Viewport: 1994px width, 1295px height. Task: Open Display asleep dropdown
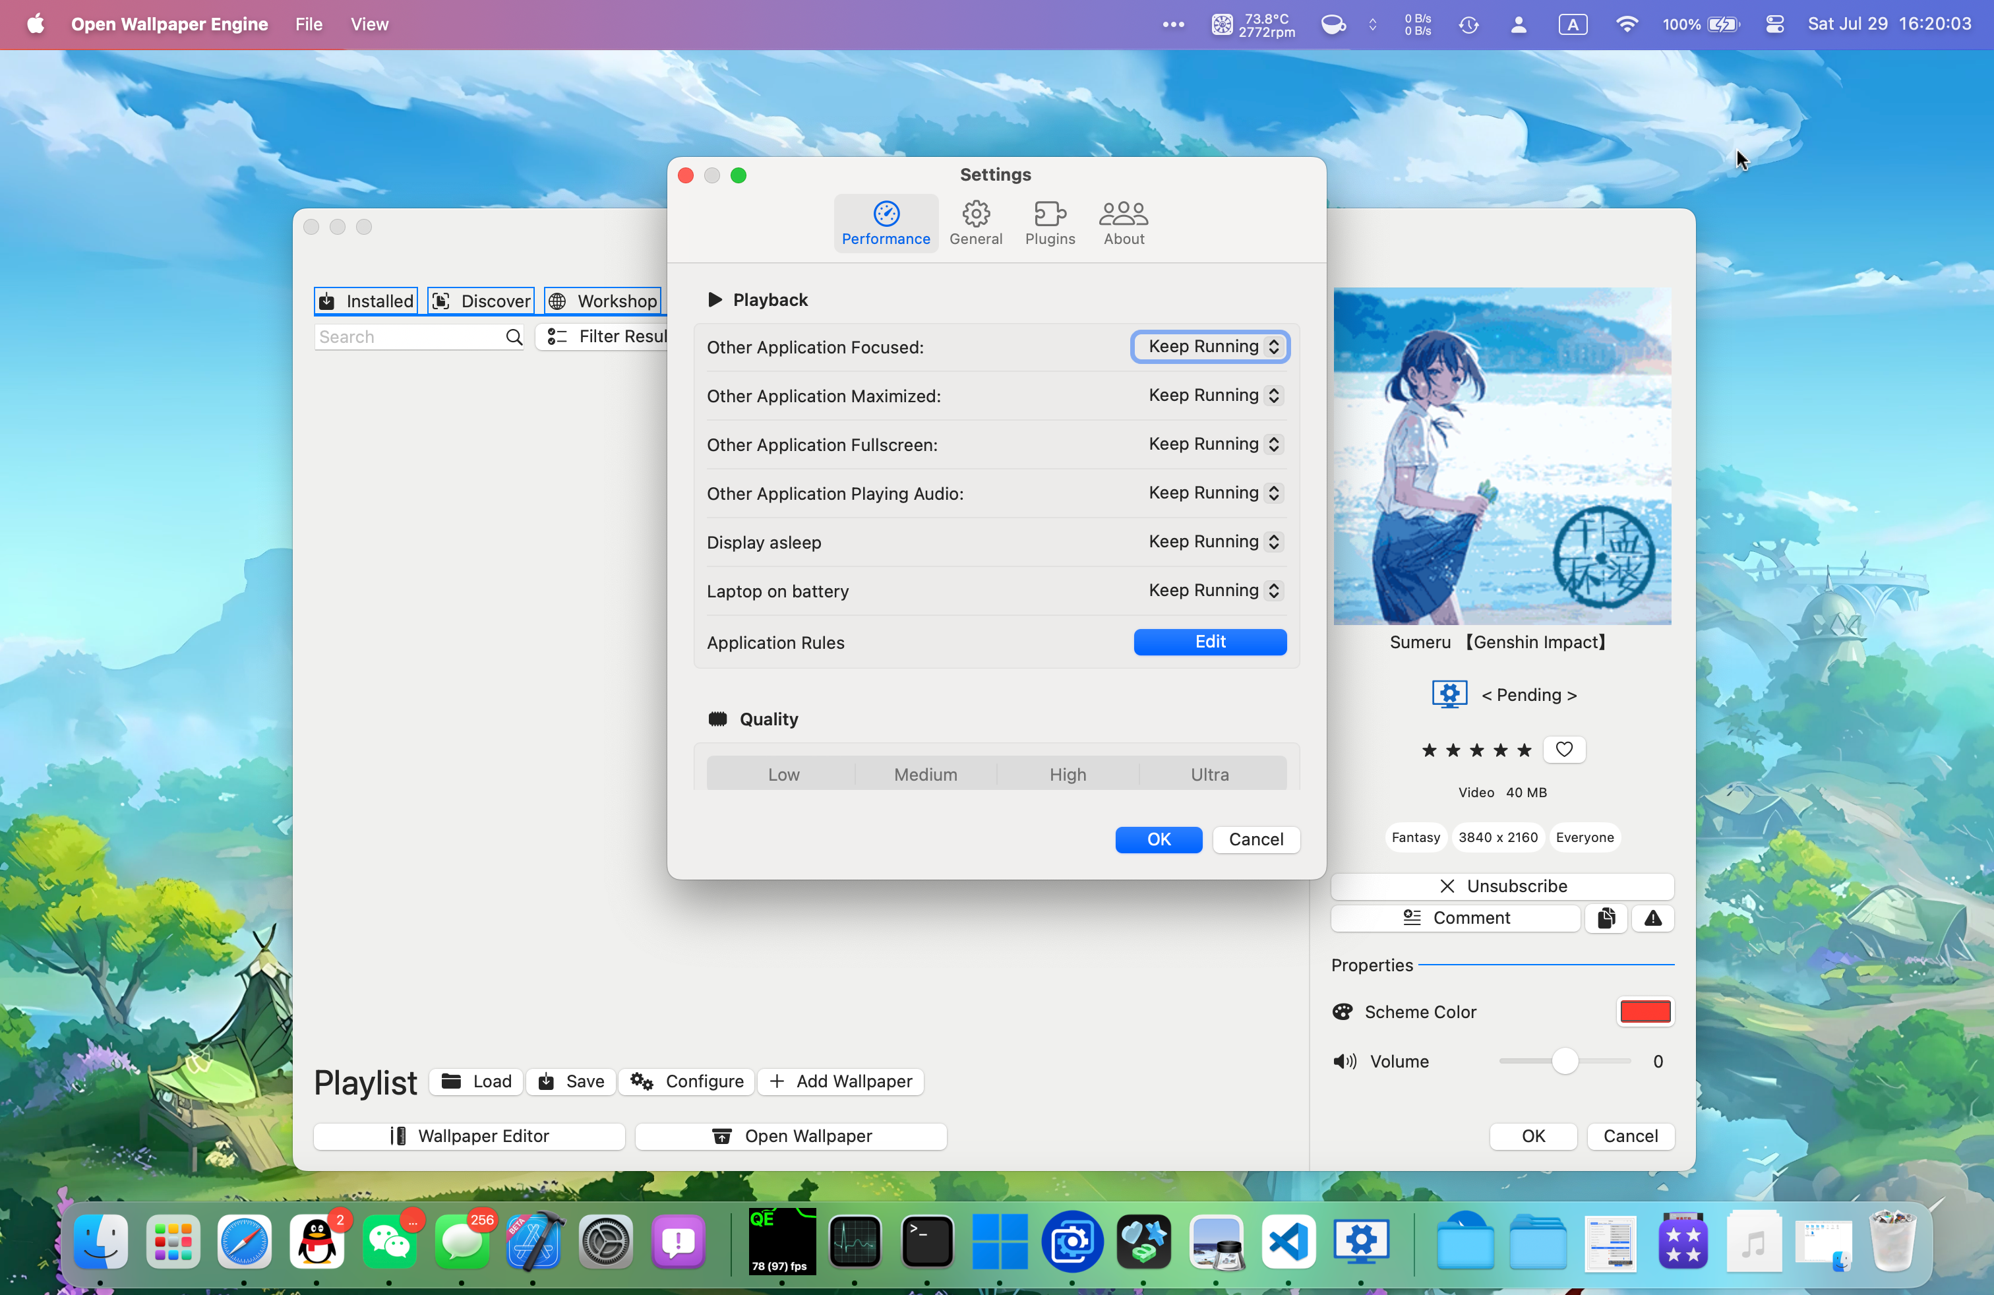tap(1213, 542)
